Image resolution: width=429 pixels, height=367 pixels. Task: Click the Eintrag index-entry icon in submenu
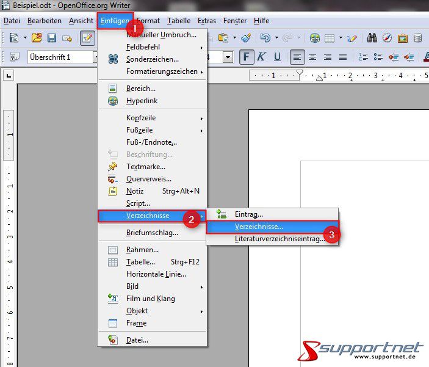[222, 214]
